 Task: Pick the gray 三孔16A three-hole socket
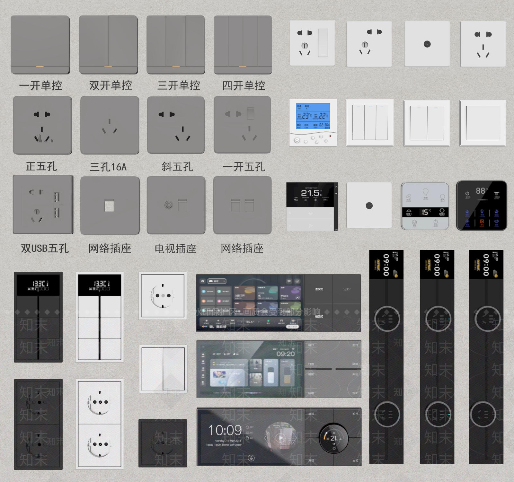coord(110,125)
